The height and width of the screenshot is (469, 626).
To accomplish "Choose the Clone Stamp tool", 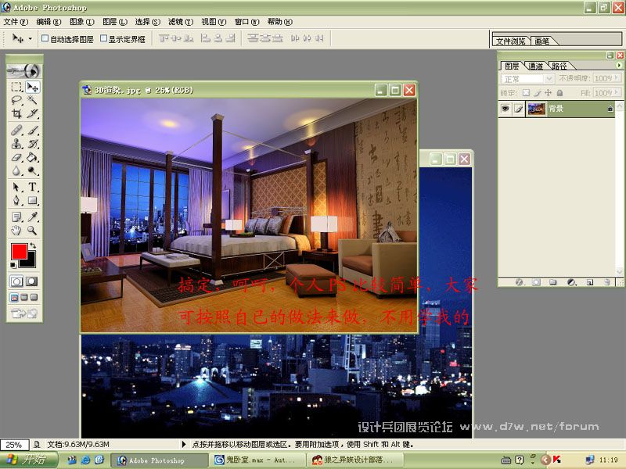I will (16, 144).
